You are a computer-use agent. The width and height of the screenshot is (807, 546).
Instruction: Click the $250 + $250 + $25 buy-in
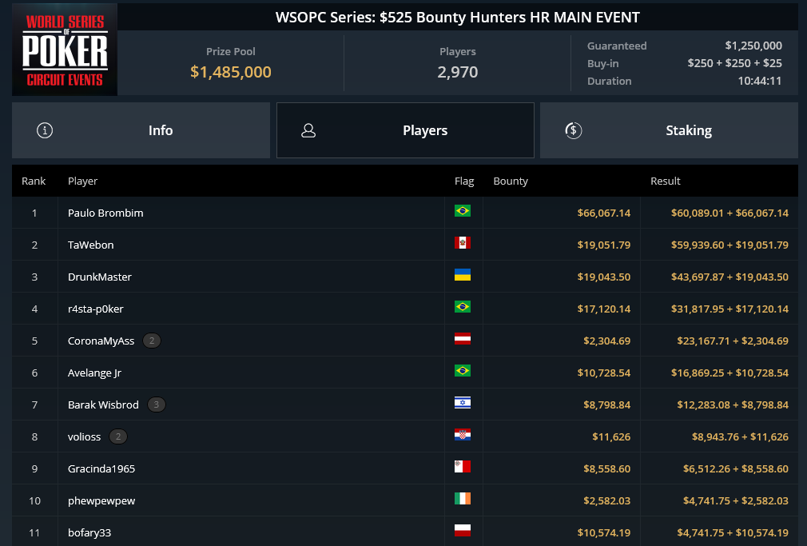[734, 63]
